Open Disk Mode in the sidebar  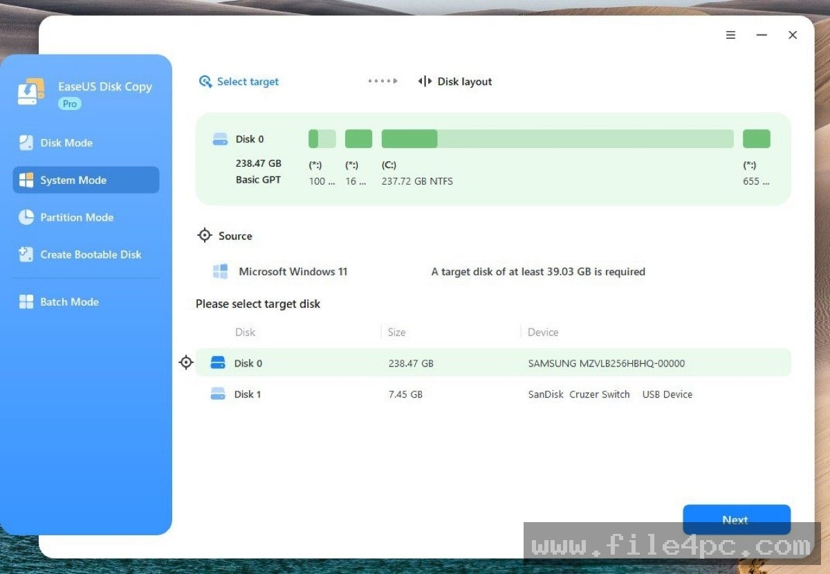click(x=86, y=143)
